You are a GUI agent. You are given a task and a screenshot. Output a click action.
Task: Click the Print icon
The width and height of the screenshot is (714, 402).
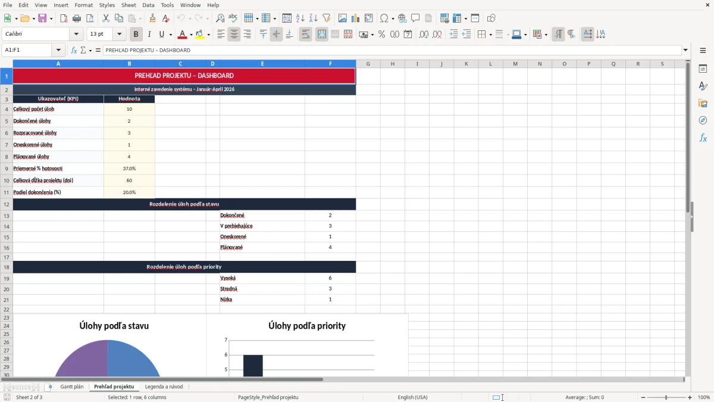(77, 18)
